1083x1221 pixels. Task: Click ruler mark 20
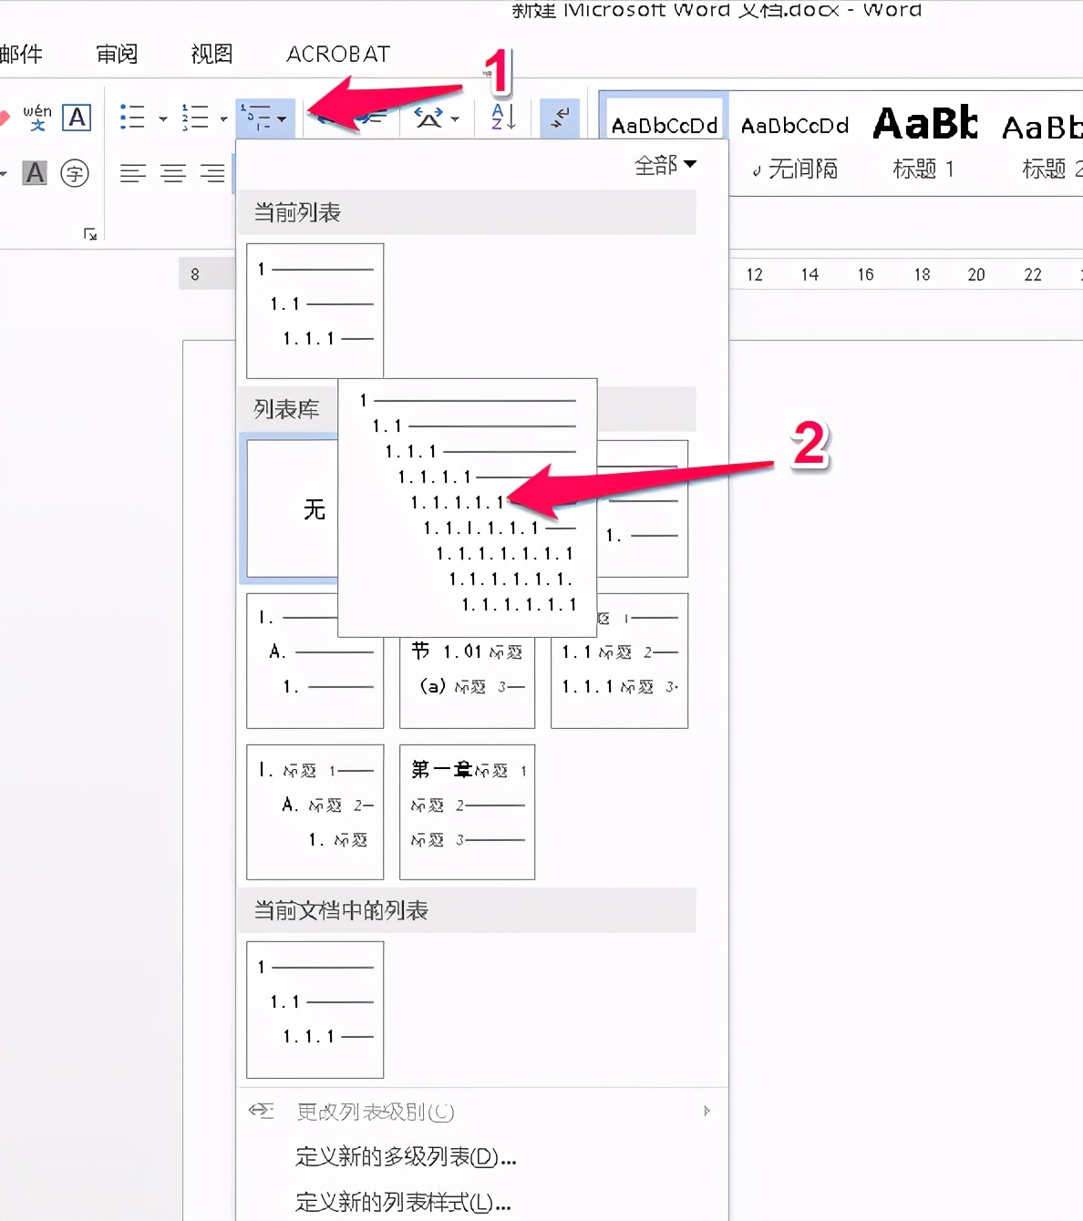(x=976, y=274)
